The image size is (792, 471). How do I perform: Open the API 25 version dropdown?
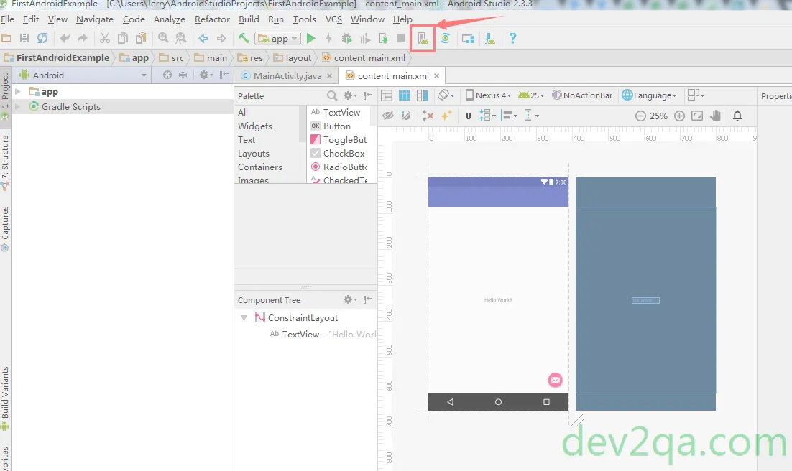(x=531, y=95)
